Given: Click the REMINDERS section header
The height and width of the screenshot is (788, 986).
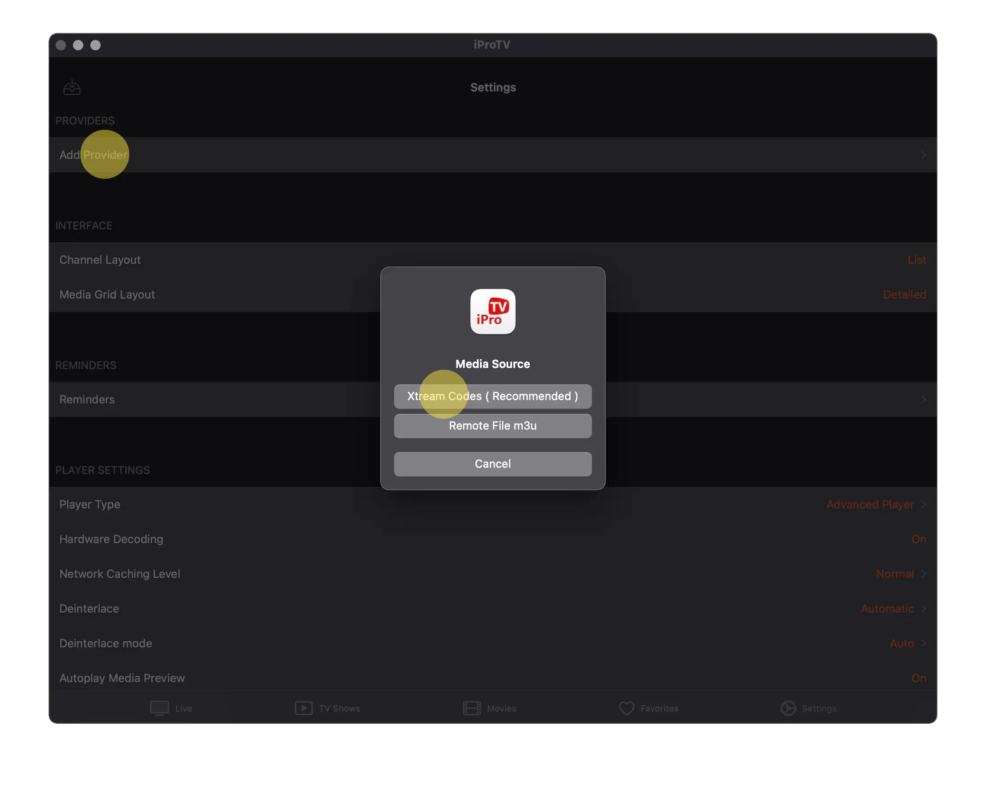Looking at the screenshot, I should point(86,365).
